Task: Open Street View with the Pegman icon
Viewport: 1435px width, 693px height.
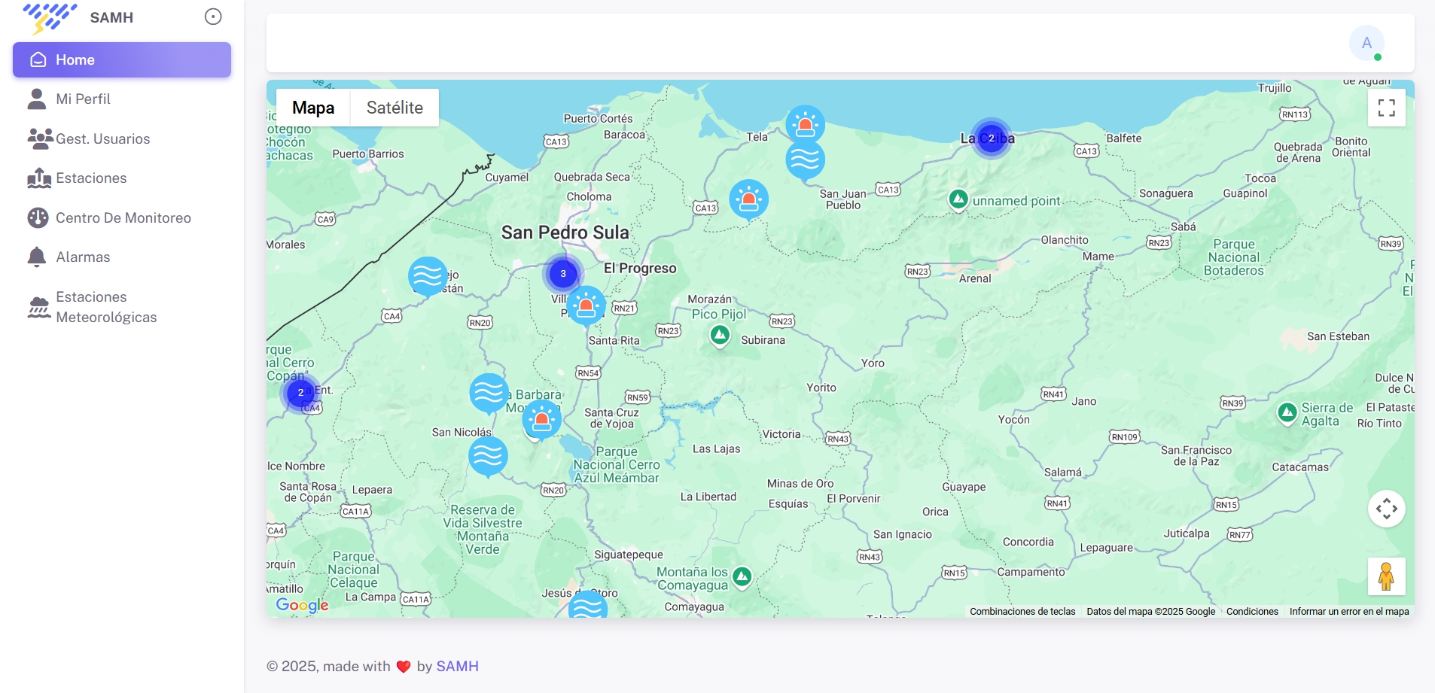Action: point(1388,576)
